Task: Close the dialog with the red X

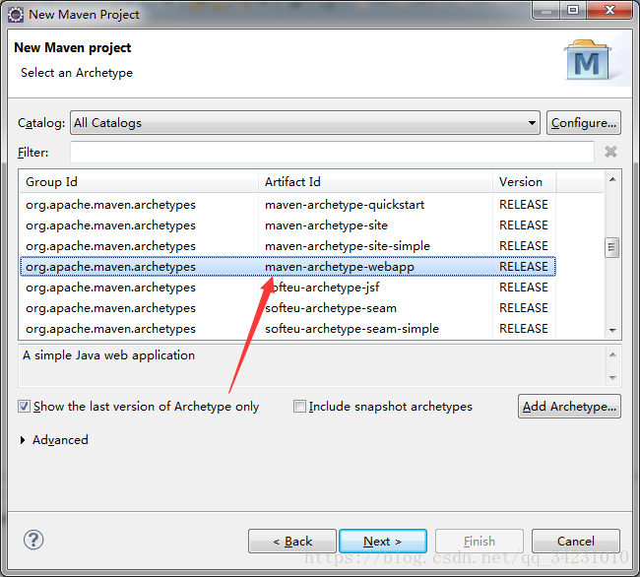Action: 609,10
